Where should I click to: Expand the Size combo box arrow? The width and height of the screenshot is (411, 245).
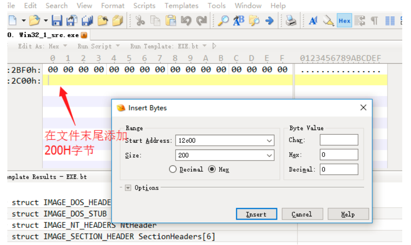tap(269, 155)
